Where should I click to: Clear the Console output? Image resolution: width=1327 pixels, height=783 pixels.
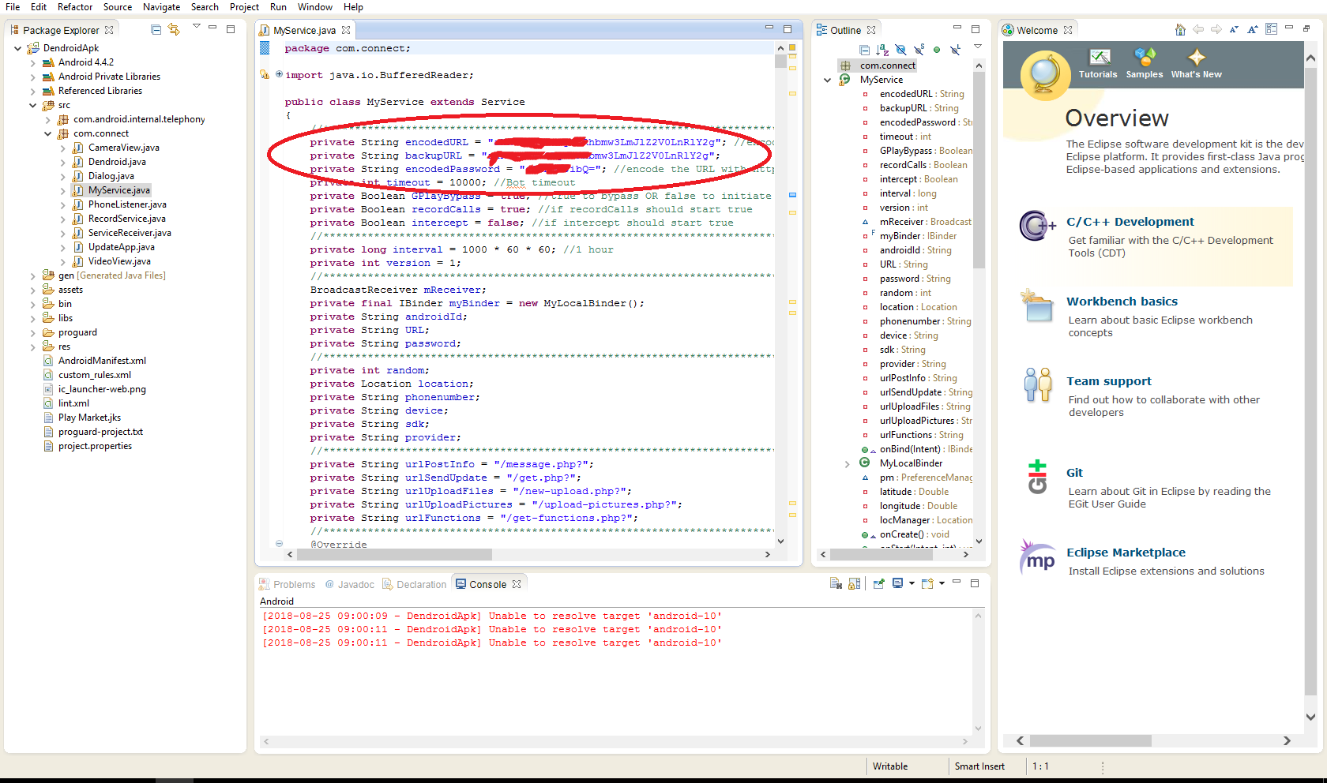(835, 584)
